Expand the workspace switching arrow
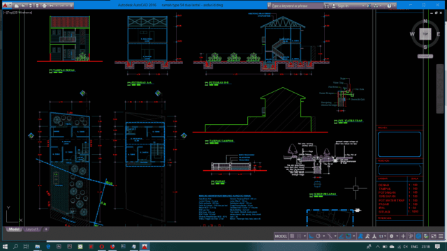This screenshot has width=447, height=251. click(x=397, y=236)
